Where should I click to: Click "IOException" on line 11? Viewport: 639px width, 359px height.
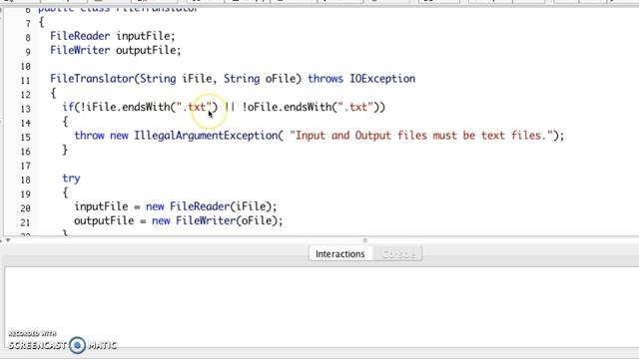(x=382, y=79)
